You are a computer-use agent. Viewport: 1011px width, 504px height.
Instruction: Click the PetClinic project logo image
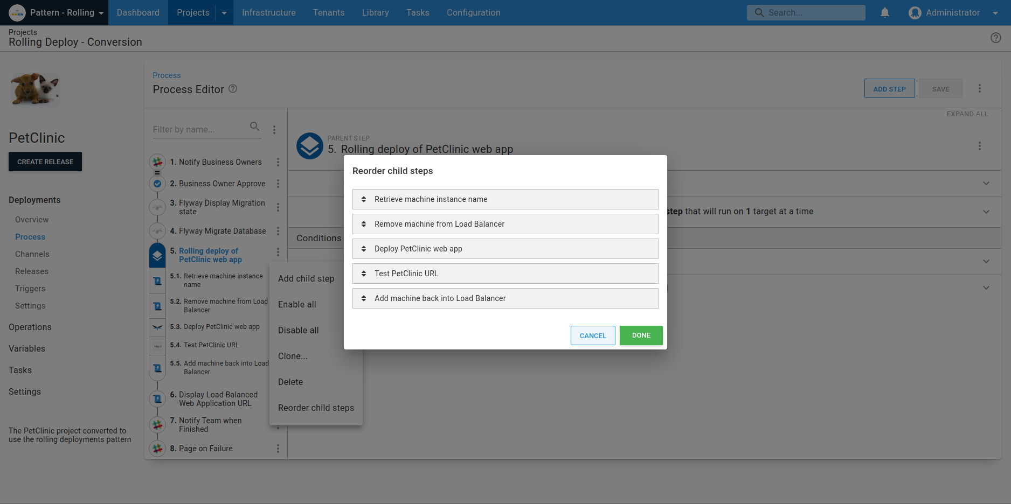click(x=36, y=89)
